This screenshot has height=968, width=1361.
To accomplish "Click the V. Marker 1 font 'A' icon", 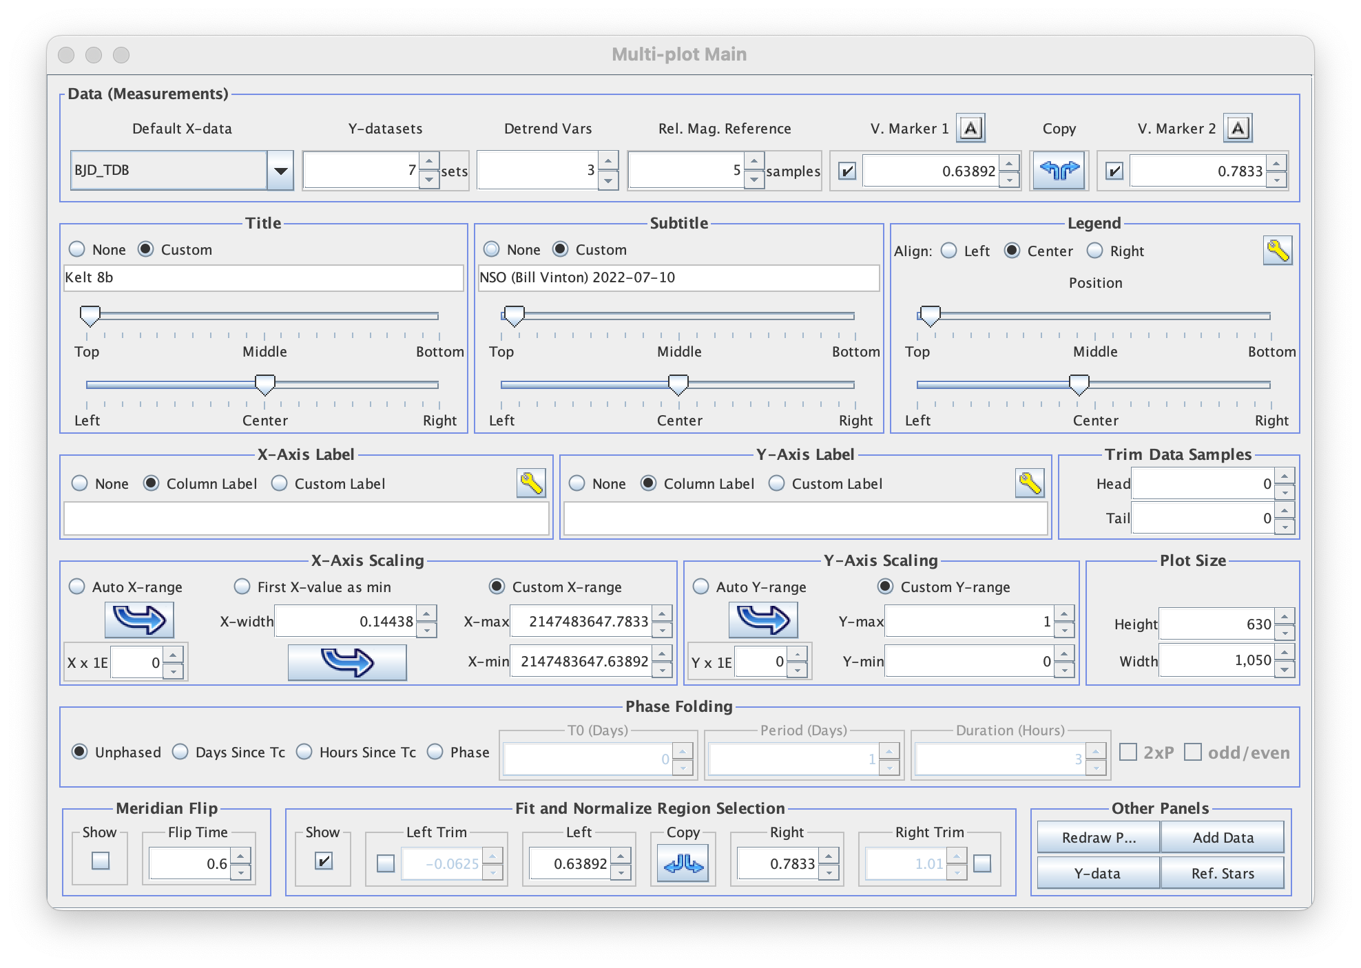I will click(x=970, y=128).
